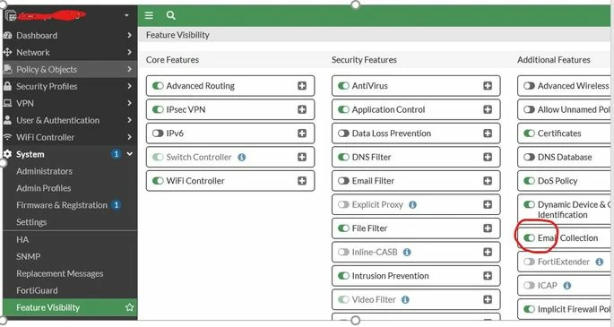Click plus icon on DNS Filter
The width and height of the screenshot is (614, 327).
(x=488, y=158)
